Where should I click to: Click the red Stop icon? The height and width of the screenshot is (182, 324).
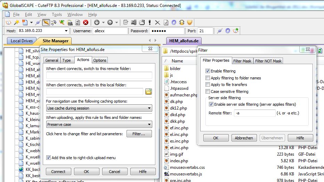point(86,23)
